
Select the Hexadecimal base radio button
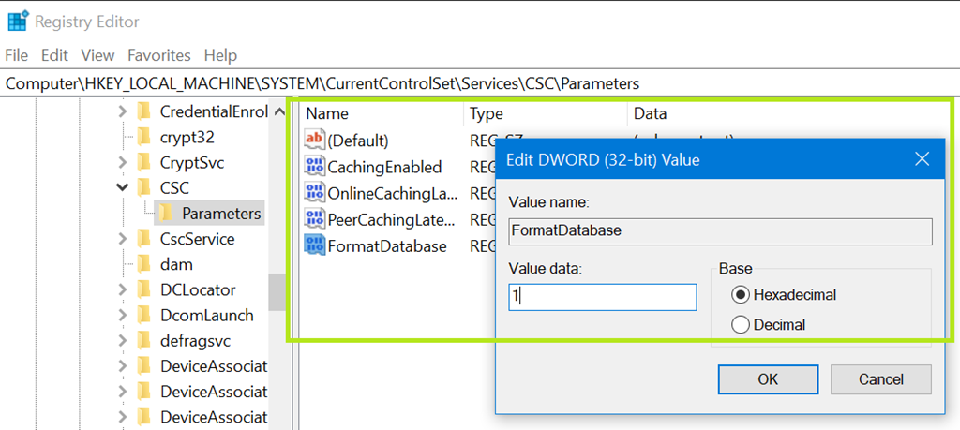[740, 295]
